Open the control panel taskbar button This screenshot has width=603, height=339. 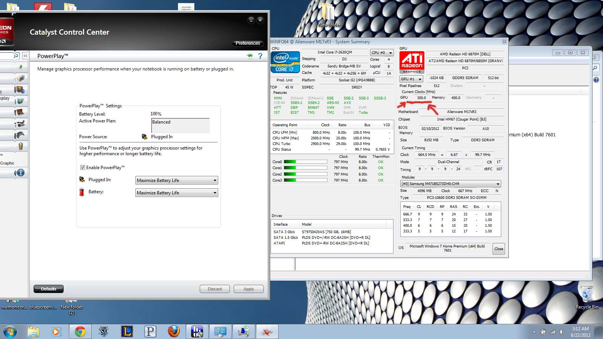pyautogui.click(x=220, y=331)
